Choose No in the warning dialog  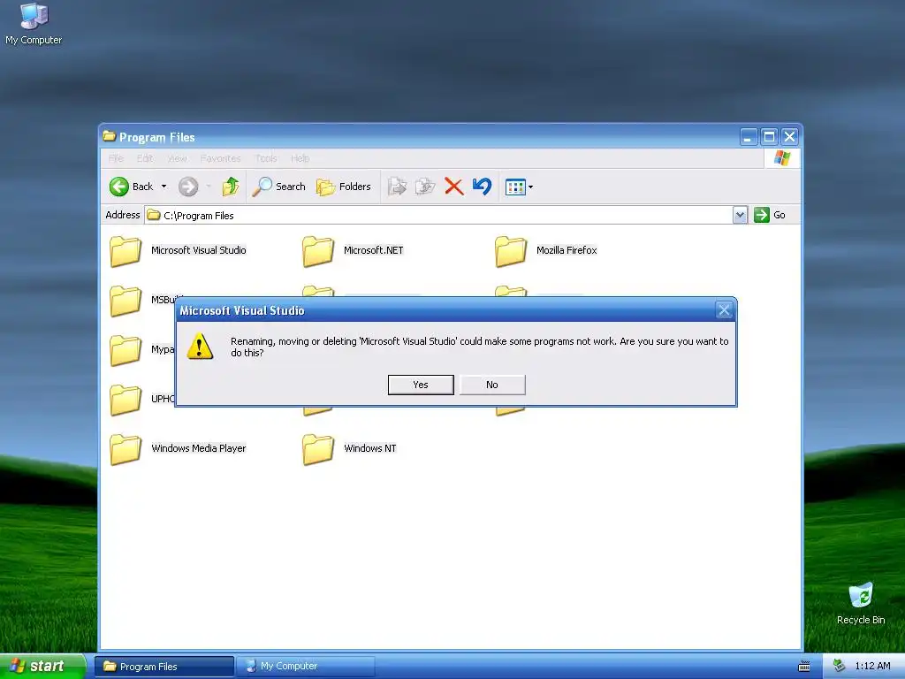pyautogui.click(x=492, y=385)
